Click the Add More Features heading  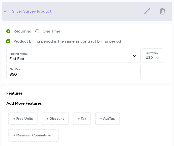pyautogui.click(x=24, y=103)
